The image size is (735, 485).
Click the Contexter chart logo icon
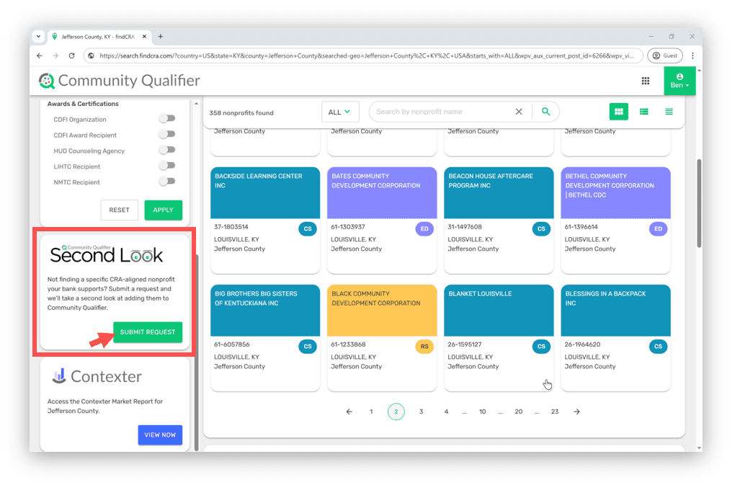pos(59,376)
